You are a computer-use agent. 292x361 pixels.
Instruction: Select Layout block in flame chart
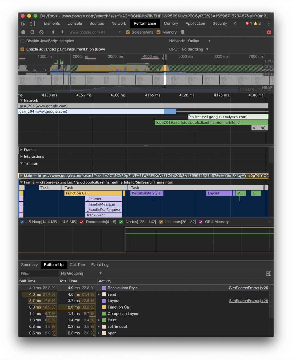coord(219,193)
